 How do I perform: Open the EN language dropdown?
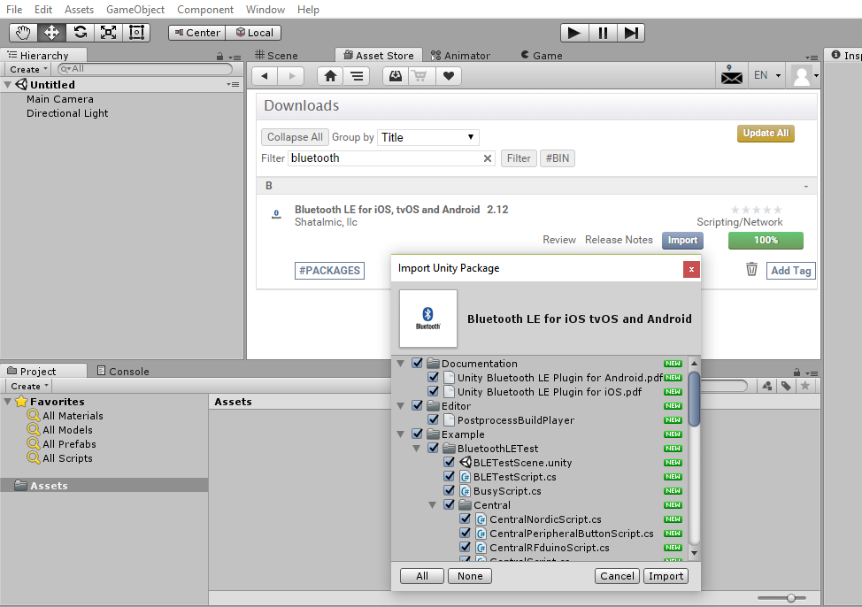pyautogui.click(x=767, y=75)
